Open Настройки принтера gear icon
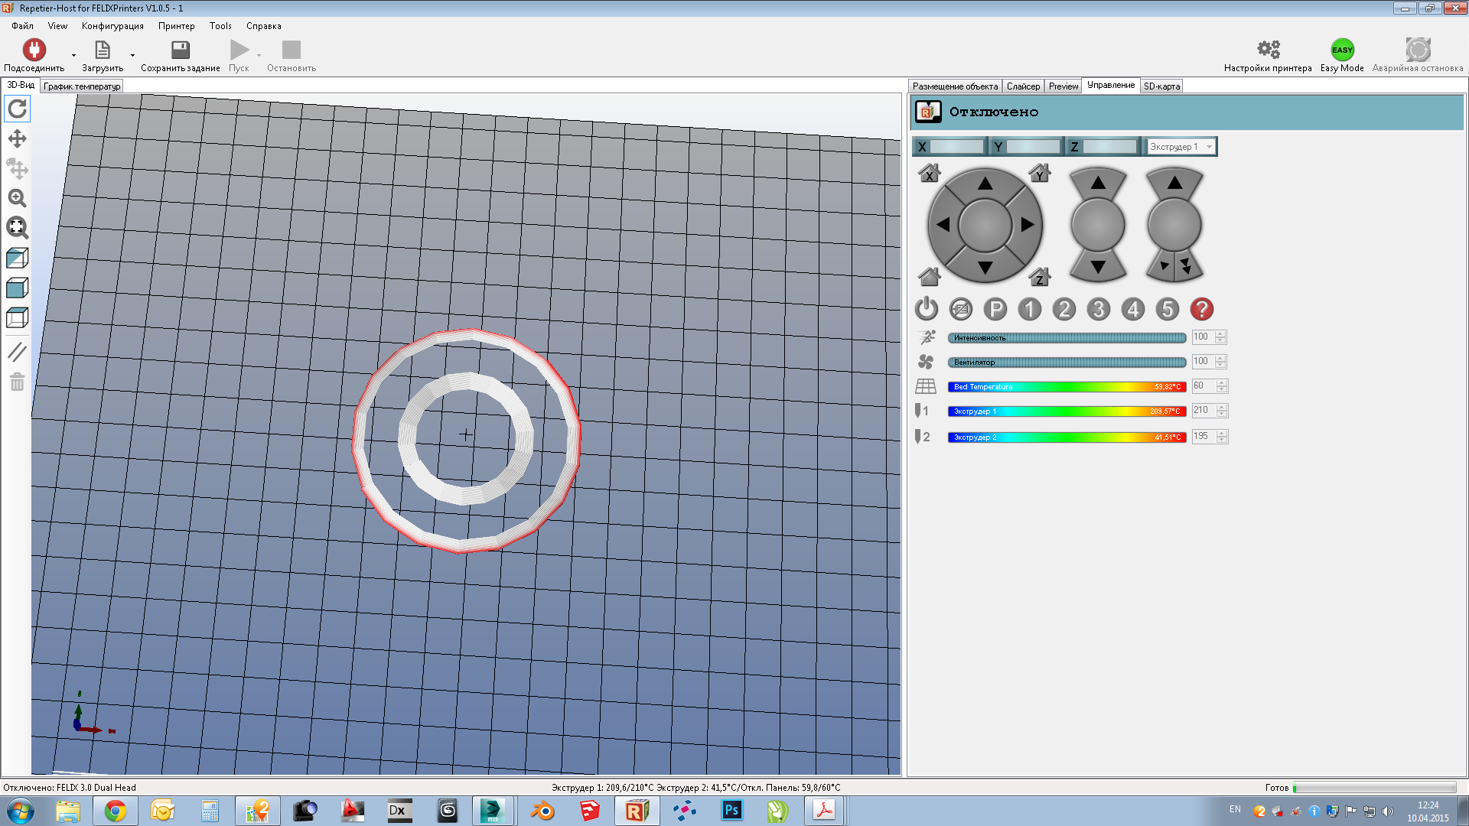The height and width of the screenshot is (826, 1469). (x=1268, y=50)
